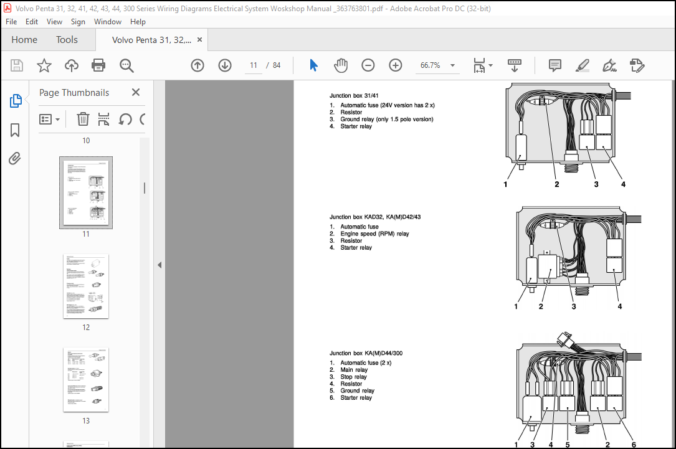676x449 pixels.
Task: Open the Window menu
Action: click(108, 22)
